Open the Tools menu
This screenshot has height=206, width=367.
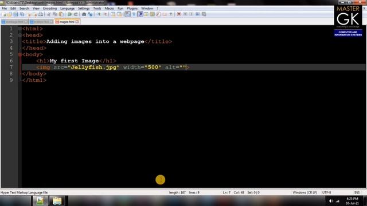pos(97,9)
